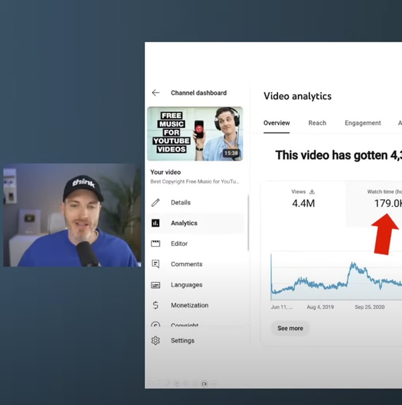Go back using the Channel dashboard arrow

[156, 93]
